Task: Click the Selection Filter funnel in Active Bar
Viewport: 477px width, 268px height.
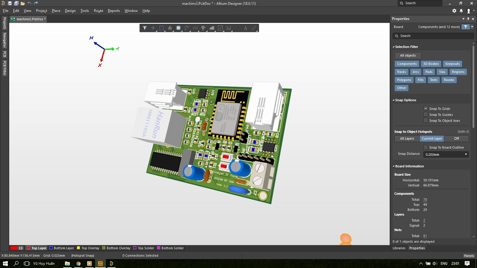Action: coord(145,28)
